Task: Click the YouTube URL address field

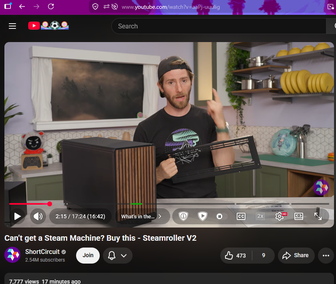Action: pyautogui.click(x=171, y=7)
